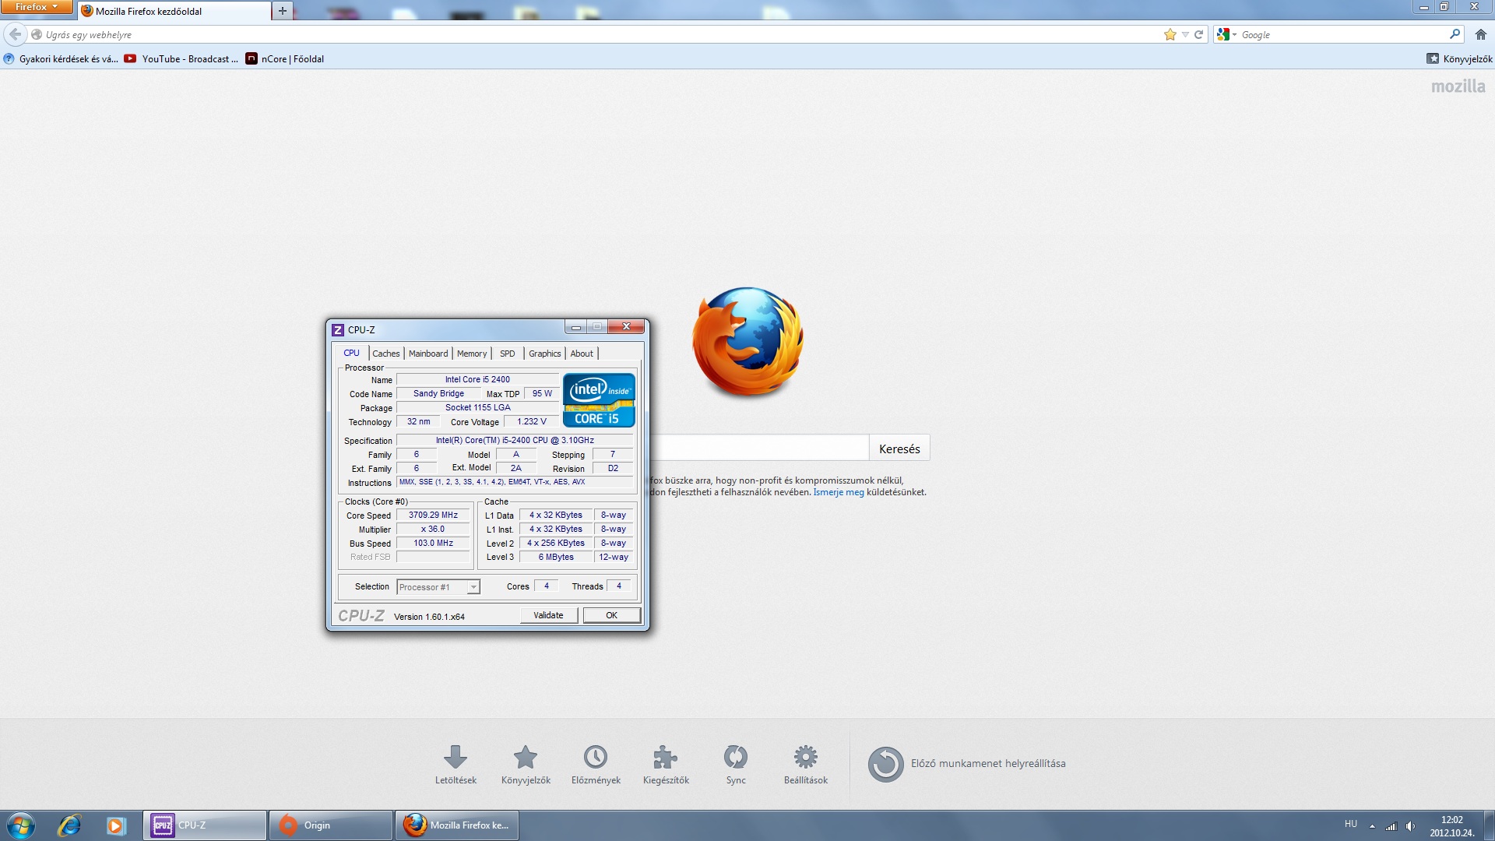Viewport: 1495px width, 841px height.
Task: Show hidden tray icons arrow
Action: point(1372,826)
